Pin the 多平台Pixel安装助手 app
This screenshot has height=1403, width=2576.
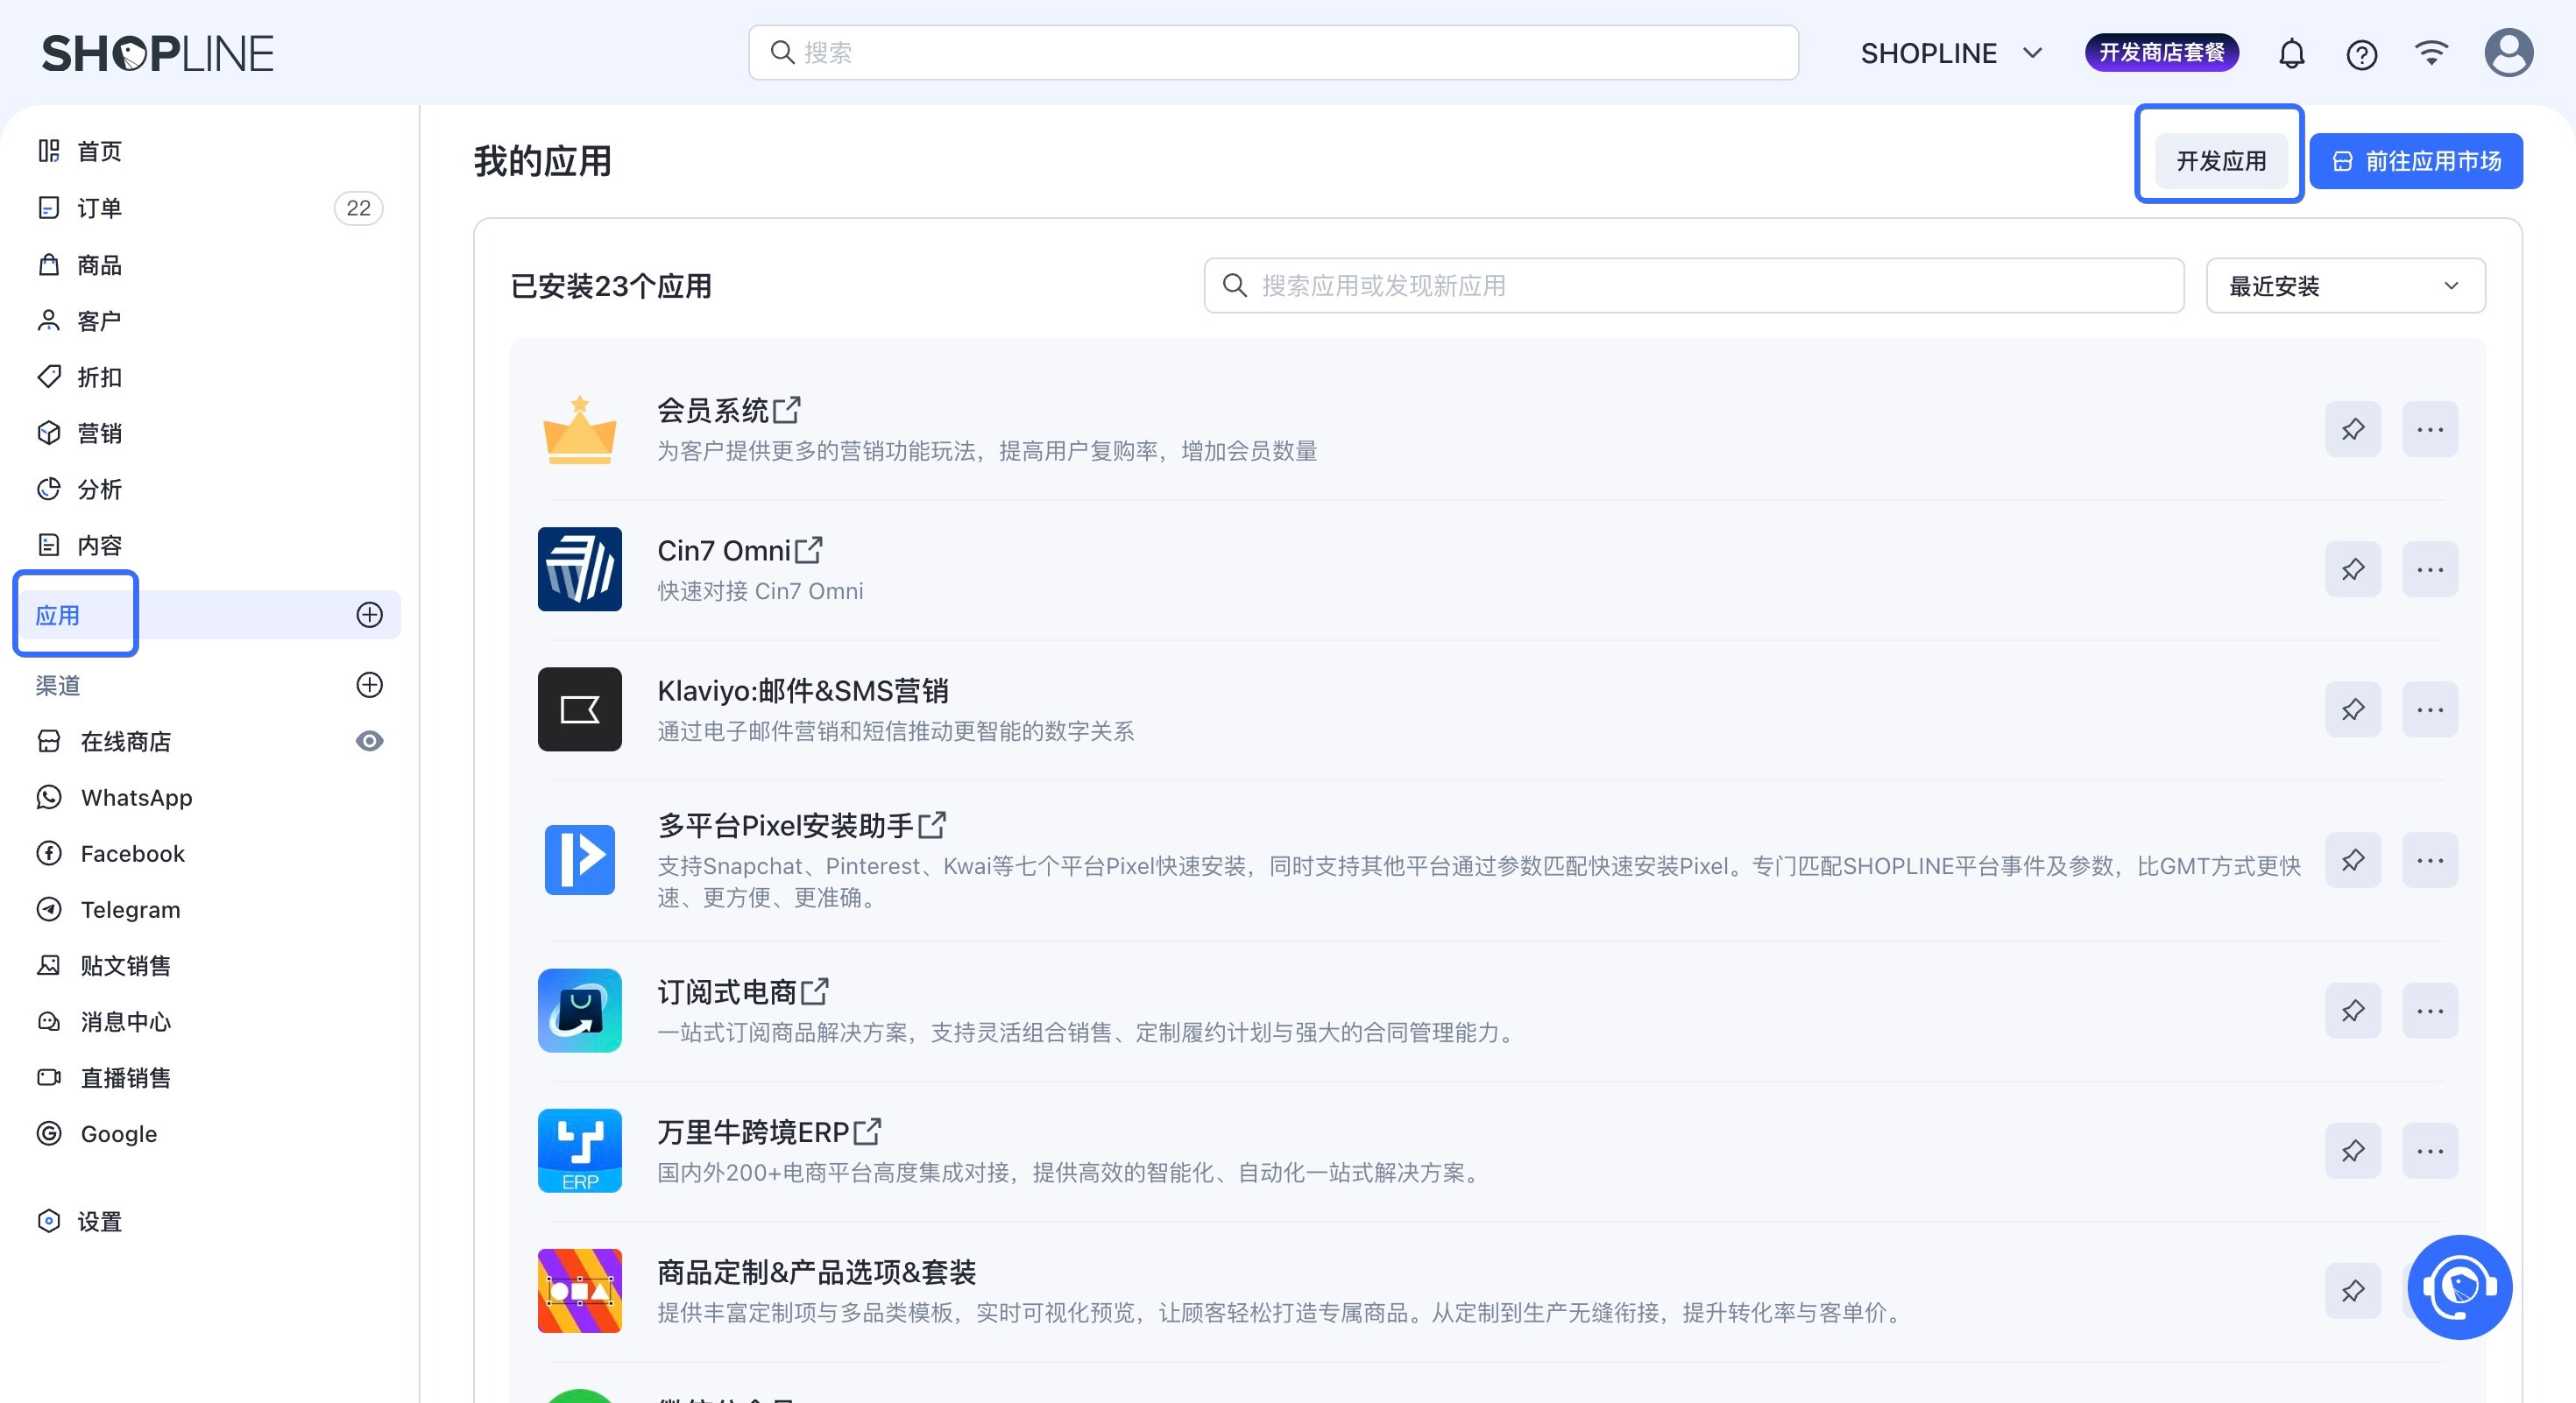2352,860
